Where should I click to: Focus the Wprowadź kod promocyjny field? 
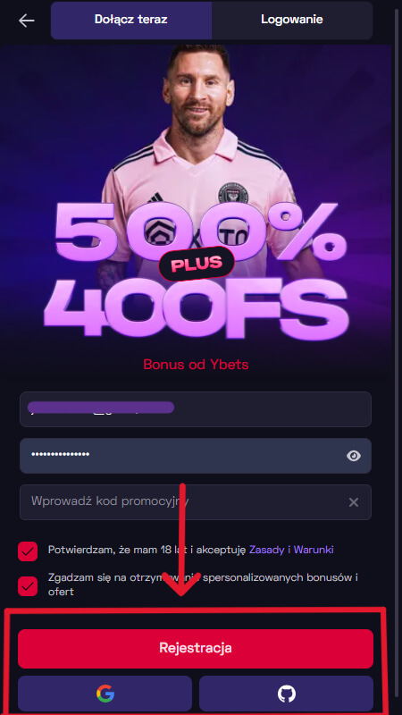coord(196,502)
